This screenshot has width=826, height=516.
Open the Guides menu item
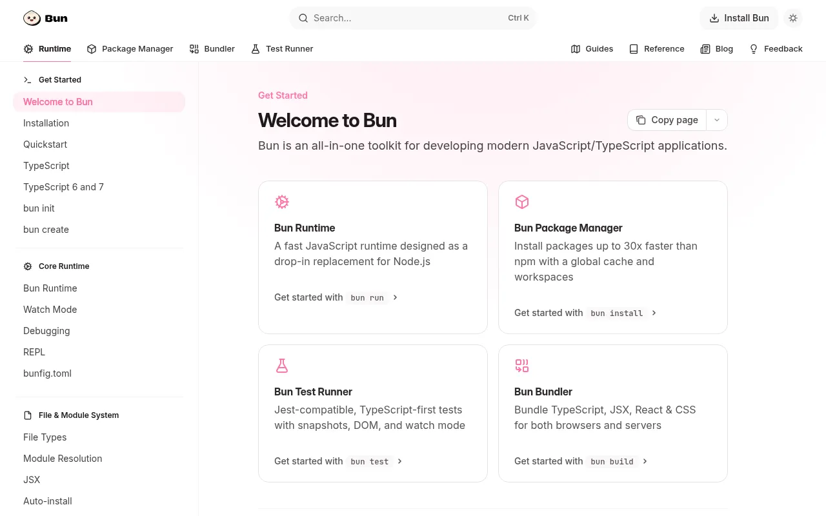click(x=592, y=49)
